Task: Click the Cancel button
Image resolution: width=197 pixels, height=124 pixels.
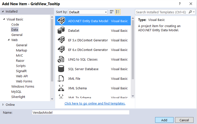Action: (x=184, y=120)
